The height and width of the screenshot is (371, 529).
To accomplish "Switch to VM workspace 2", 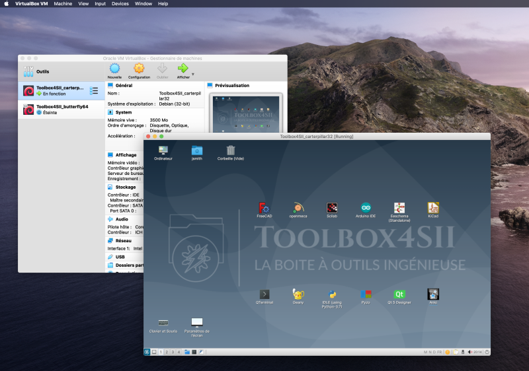I will (x=167, y=352).
